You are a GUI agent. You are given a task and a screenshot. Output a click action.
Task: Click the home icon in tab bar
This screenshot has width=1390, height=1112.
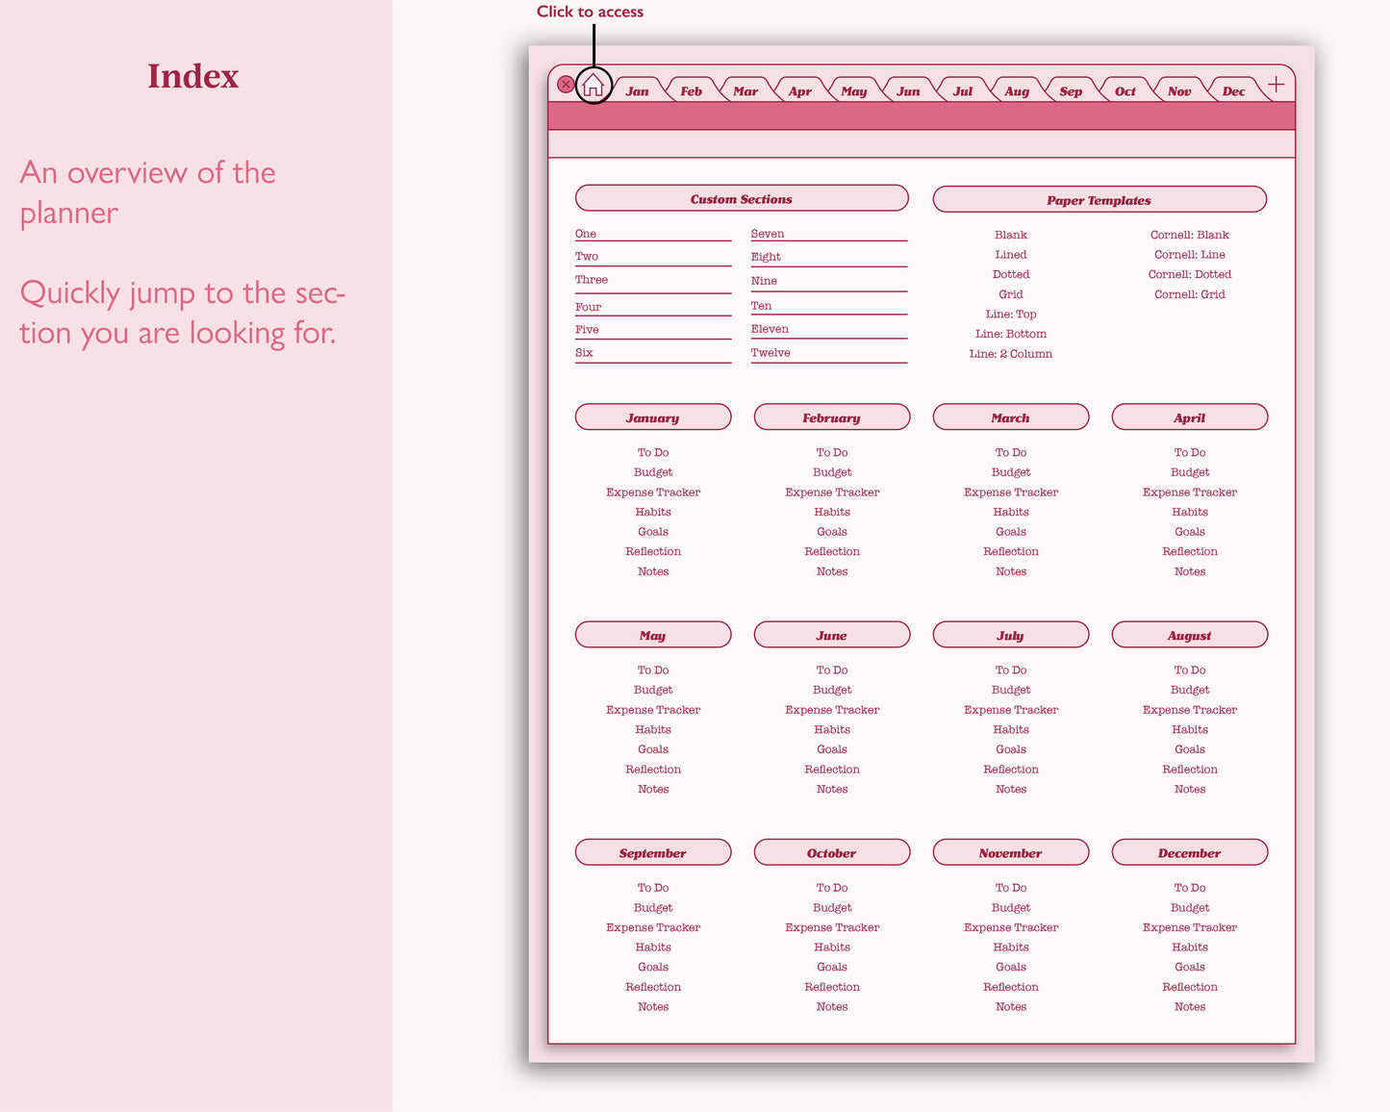click(593, 87)
